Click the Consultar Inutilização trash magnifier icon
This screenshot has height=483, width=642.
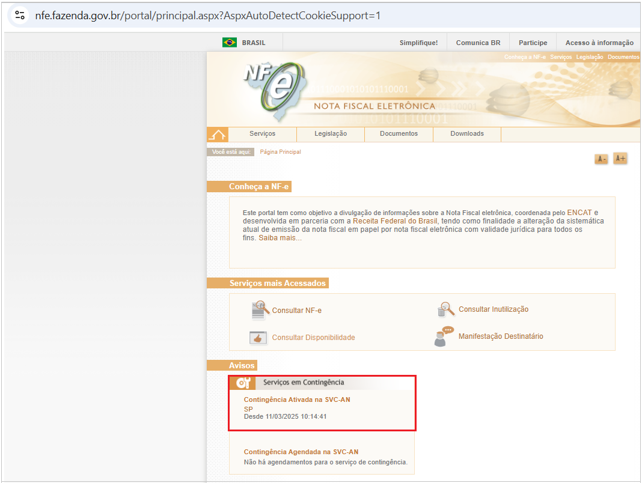tap(445, 309)
